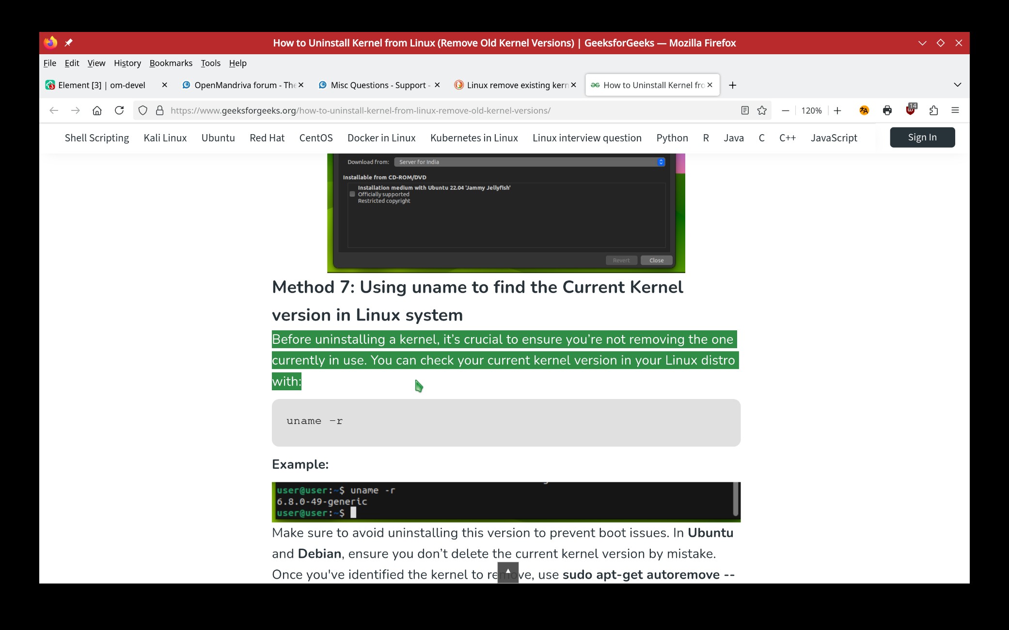Open the History menu
The height and width of the screenshot is (630, 1009).
click(x=127, y=63)
